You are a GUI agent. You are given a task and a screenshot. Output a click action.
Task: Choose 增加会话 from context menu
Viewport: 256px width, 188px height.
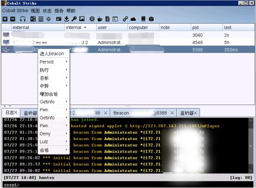click(54, 94)
